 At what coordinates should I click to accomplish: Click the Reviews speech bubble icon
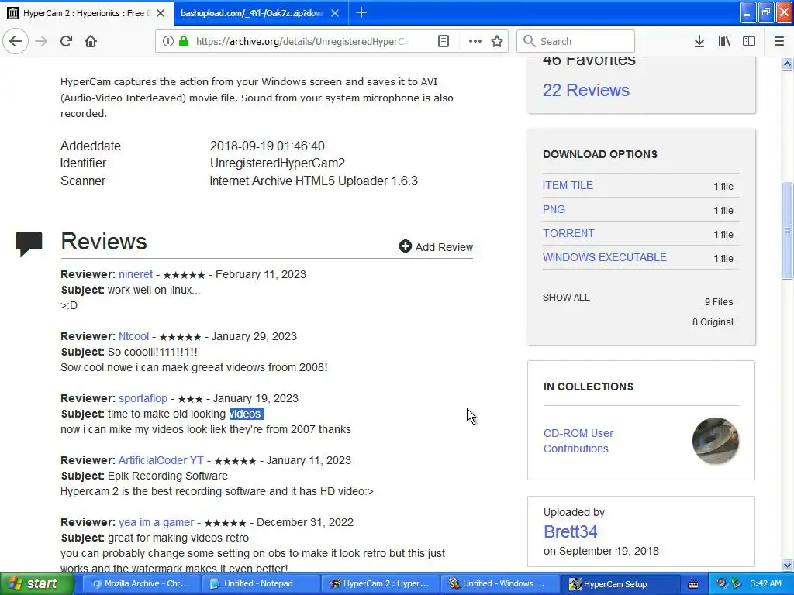29,244
